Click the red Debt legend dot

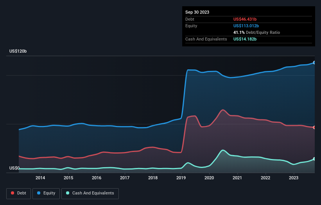(x=13, y=193)
